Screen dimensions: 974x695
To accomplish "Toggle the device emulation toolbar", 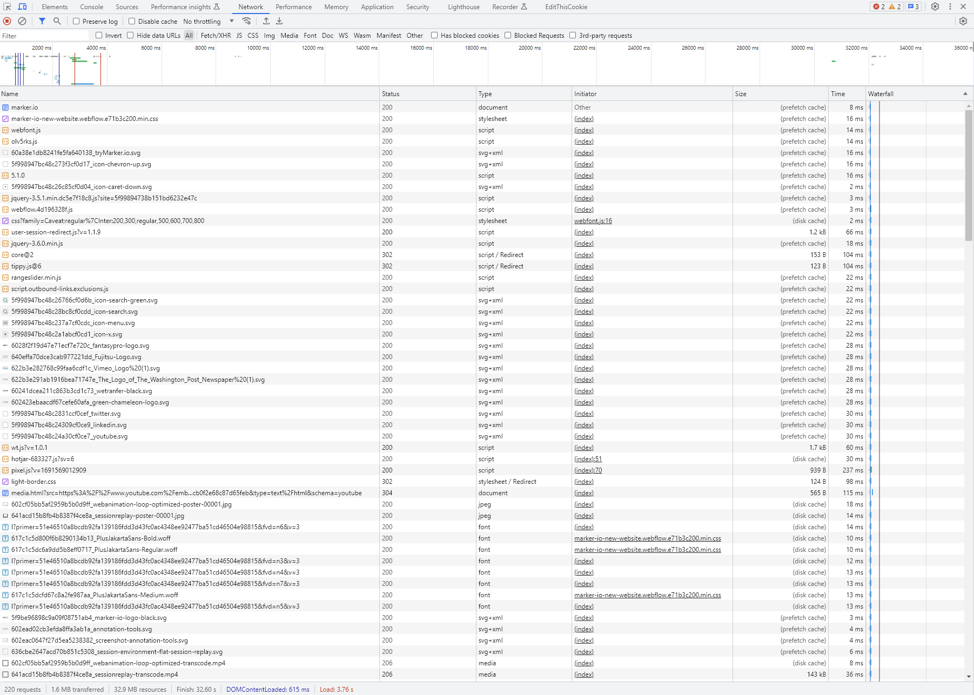I will coord(22,6).
